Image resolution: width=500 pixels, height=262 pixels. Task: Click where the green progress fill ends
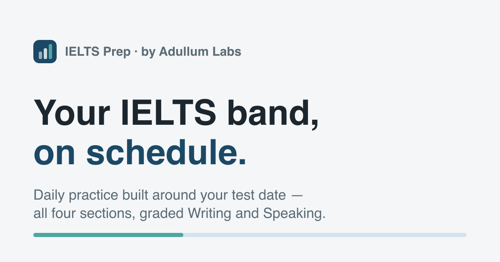tap(183, 235)
